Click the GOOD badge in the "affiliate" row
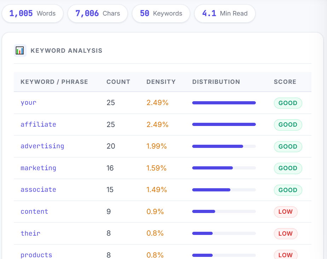The width and height of the screenshot is (327, 259). tap(288, 125)
